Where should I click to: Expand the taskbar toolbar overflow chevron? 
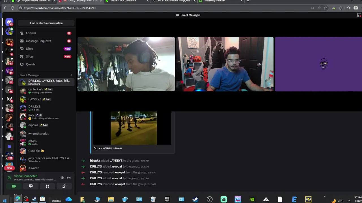point(324,197)
